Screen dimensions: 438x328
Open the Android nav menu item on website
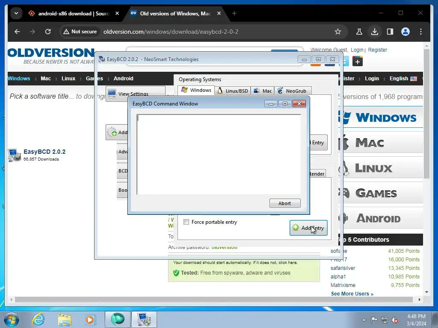(124, 79)
